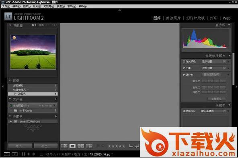Viewport: 238px width, 158px height.
Task: Collapse the Histogram panel
Action: click(229, 25)
